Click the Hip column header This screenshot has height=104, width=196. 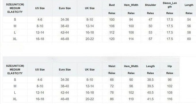pos(170,66)
